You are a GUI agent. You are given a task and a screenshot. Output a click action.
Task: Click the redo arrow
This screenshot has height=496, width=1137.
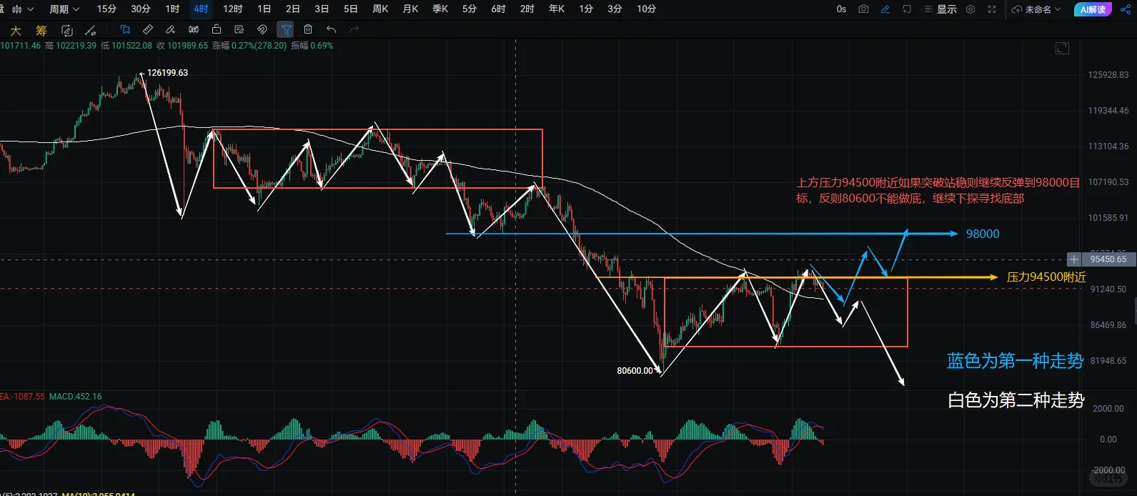354,29
